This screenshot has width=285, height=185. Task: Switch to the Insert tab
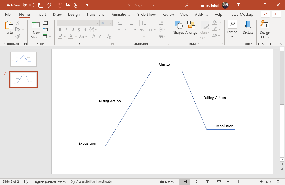pos(41,14)
